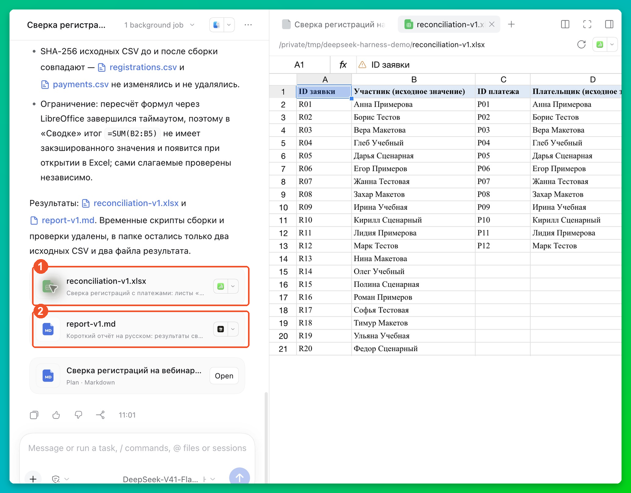Click the reload file icon
This screenshot has width=631, height=493.
[x=581, y=44]
